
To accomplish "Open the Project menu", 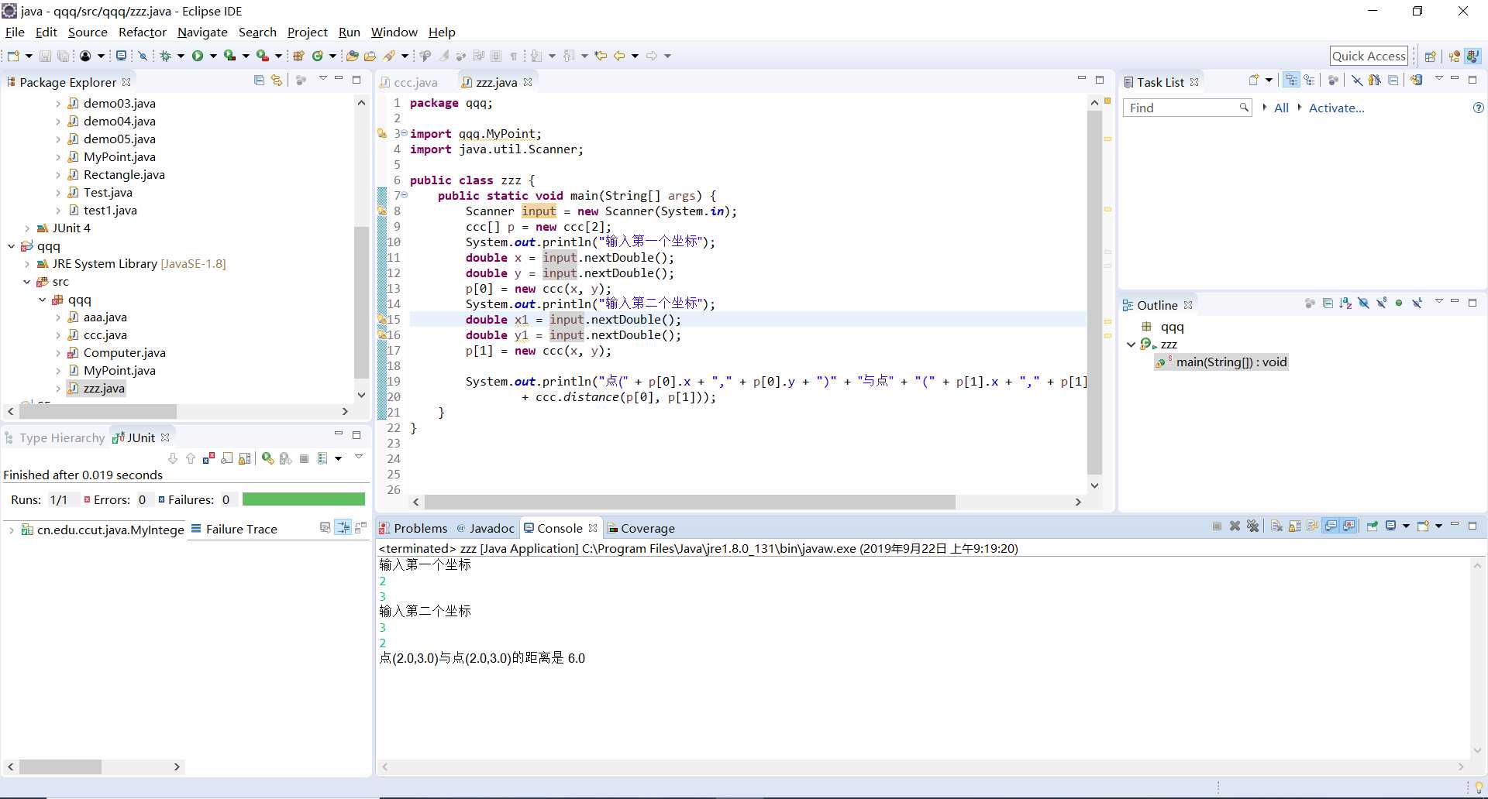I will (308, 32).
